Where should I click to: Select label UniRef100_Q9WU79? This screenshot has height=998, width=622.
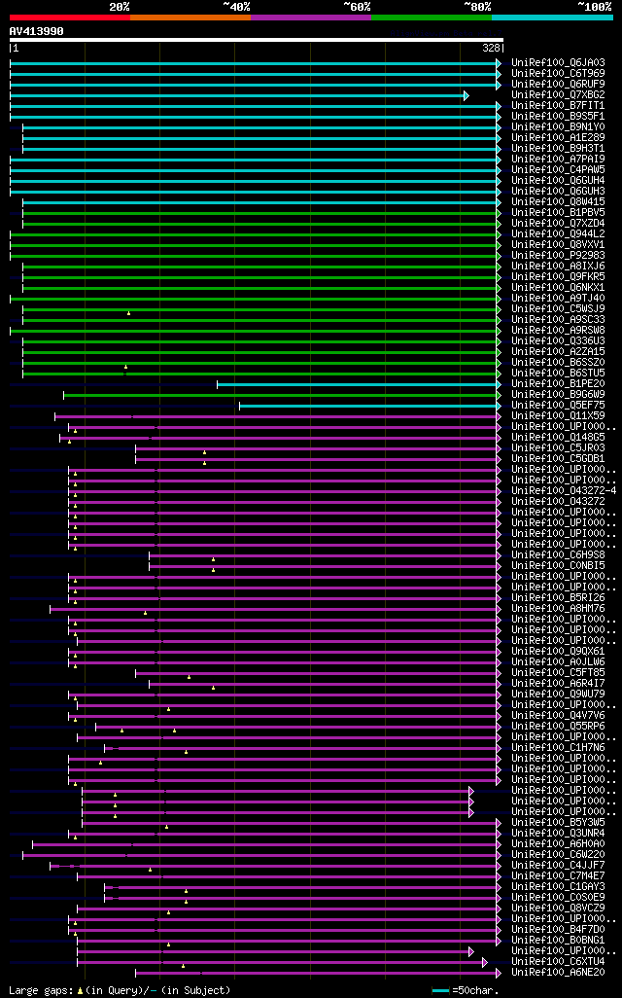tap(558, 694)
